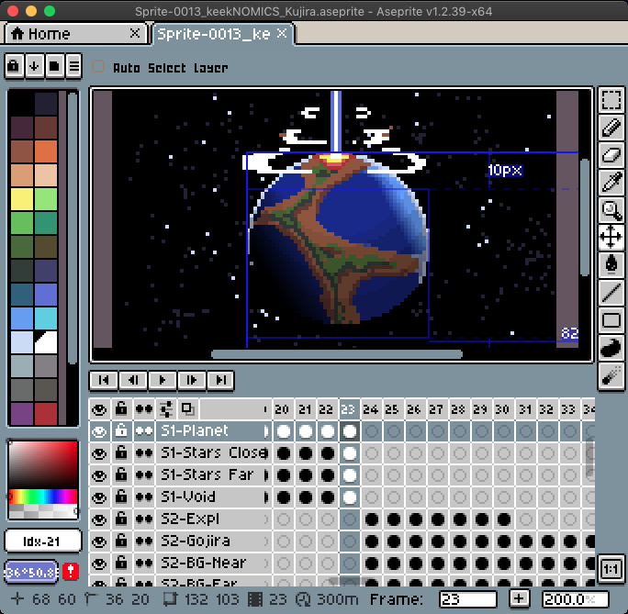628x614 pixels.
Task: Go to the last frame
Action: click(x=220, y=380)
